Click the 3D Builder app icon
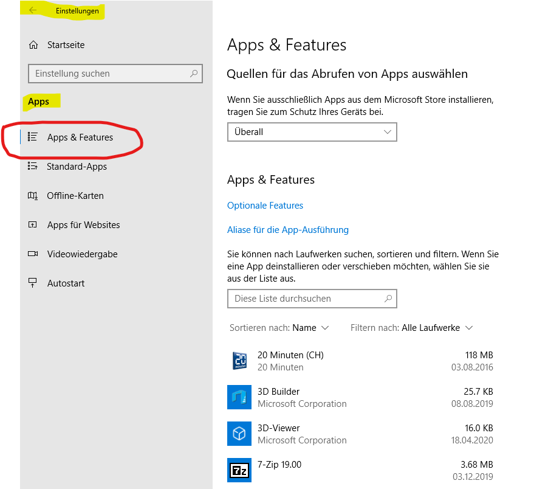 point(239,397)
